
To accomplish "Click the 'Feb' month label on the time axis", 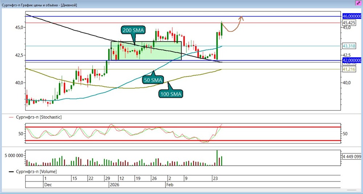I will (x=170, y=185).
